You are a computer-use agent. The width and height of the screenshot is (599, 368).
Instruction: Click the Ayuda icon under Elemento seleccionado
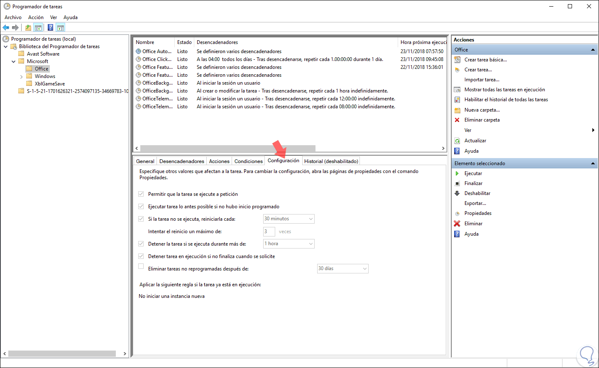pos(457,234)
